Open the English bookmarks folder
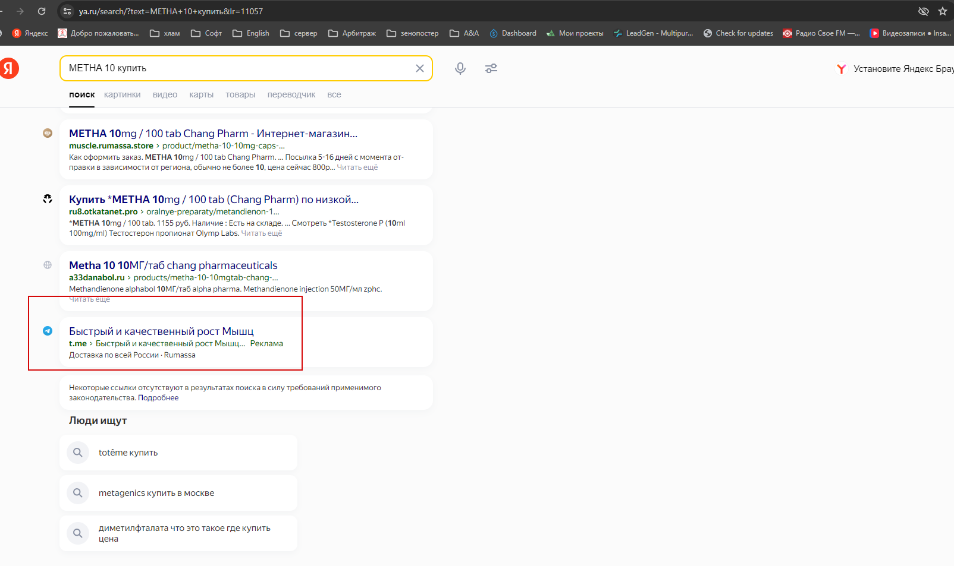 pyautogui.click(x=250, y=33)
